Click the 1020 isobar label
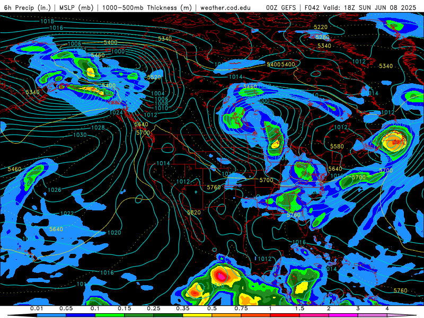This screenshot has width=424, height=318. point(114,233)
